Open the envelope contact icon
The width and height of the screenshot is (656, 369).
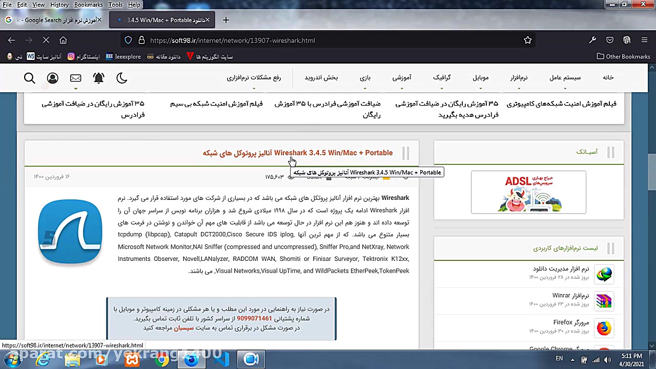coord(75,78)
